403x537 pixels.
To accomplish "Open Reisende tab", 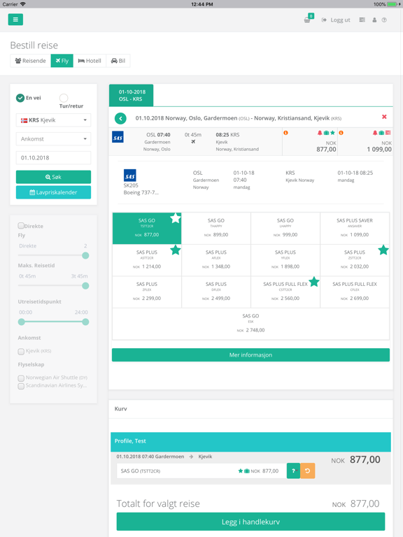I will (x=31, y=61).
